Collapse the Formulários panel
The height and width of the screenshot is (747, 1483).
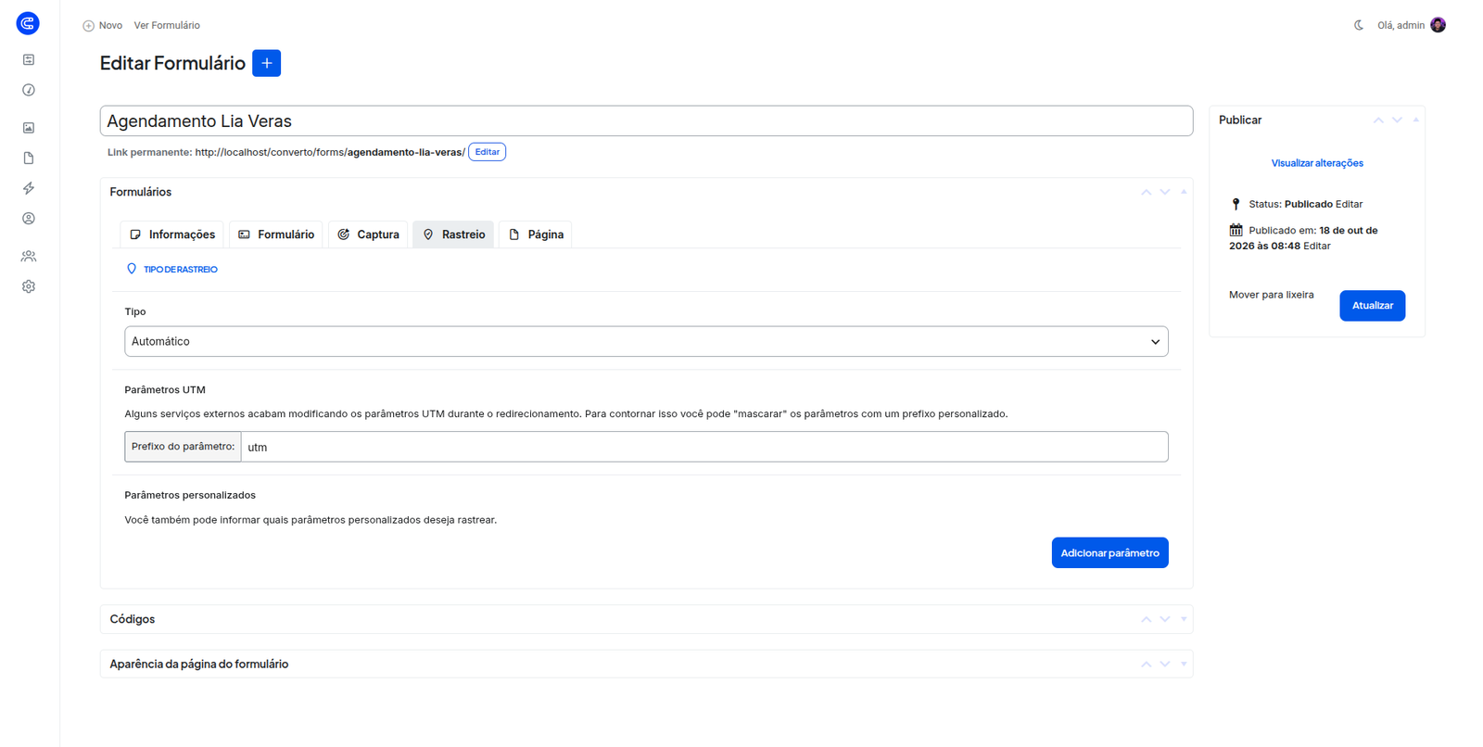point(1184,192)
